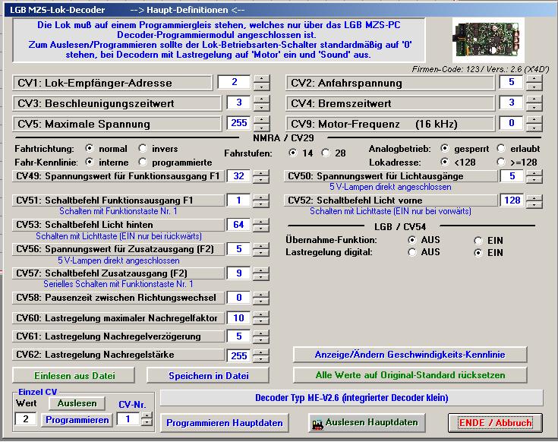The height and width of the screenshot is (442, 558).
Task: Open Anzeige/Ändern Geschwindigkeits-Kennlinie
Action: 410,355
